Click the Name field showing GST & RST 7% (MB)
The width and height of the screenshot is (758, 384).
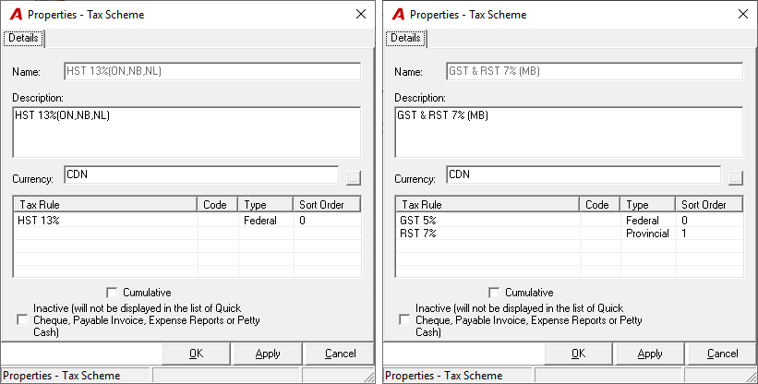click(x=596, y=71)
